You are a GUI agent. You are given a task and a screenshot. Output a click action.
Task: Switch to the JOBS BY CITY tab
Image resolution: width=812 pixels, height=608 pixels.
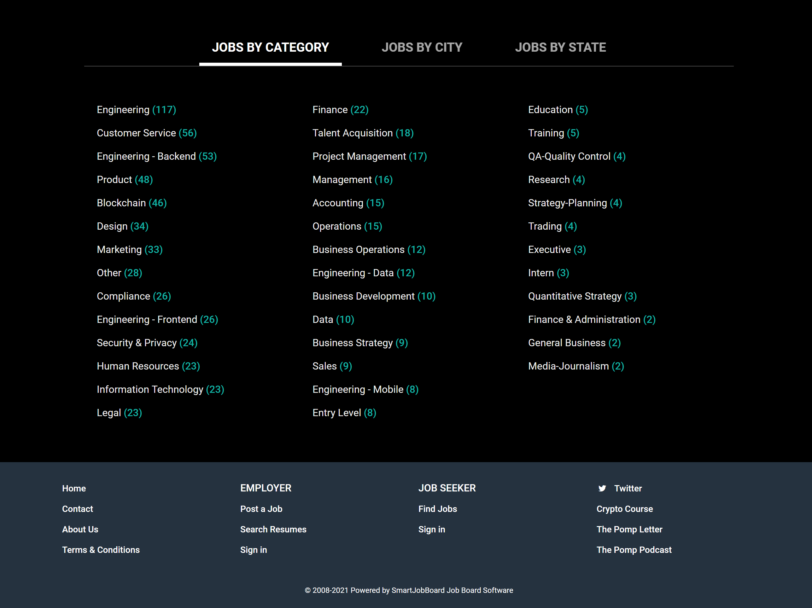pos(422,47)
